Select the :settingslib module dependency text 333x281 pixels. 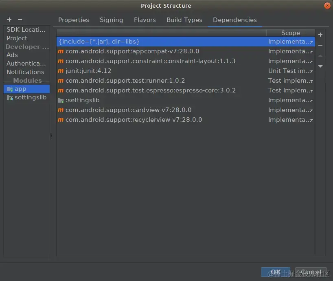(x=83, y=100)
